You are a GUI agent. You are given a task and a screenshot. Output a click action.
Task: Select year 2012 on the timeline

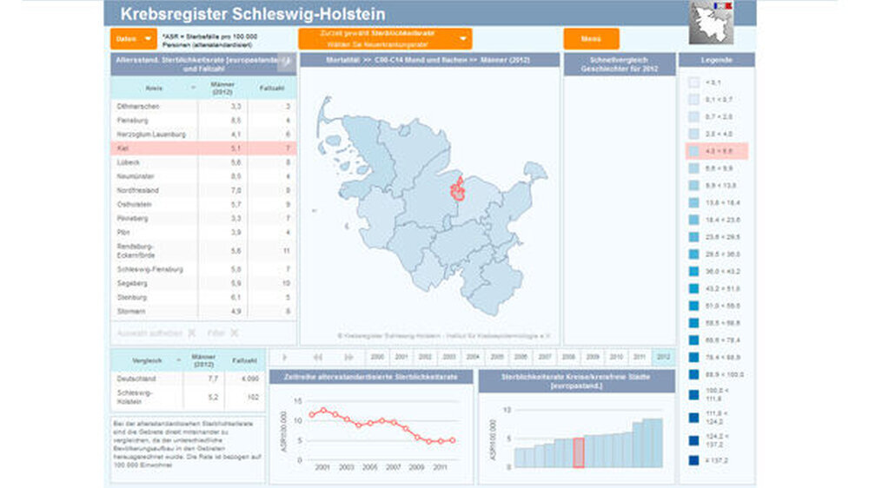click(x=663, y=357)
